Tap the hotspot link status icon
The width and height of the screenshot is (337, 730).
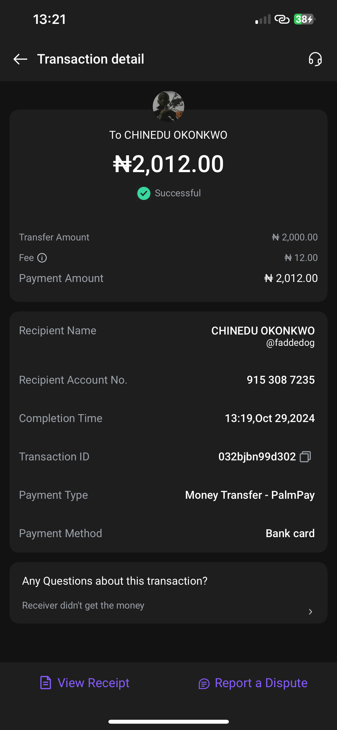click(282, 19)
